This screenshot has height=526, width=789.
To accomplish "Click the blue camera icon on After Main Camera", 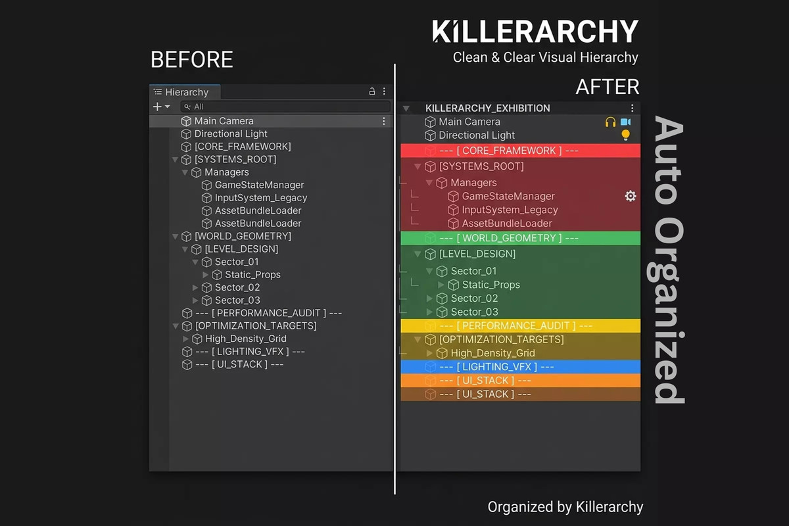I will (625, 122).
